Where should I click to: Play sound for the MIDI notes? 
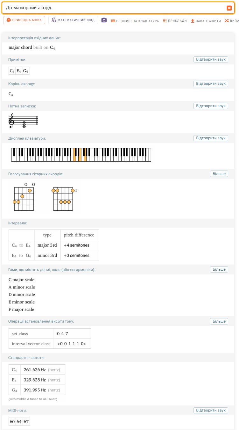pos(211,410)
